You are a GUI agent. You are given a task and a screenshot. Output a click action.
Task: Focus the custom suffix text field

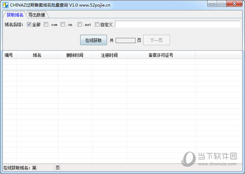178,24
